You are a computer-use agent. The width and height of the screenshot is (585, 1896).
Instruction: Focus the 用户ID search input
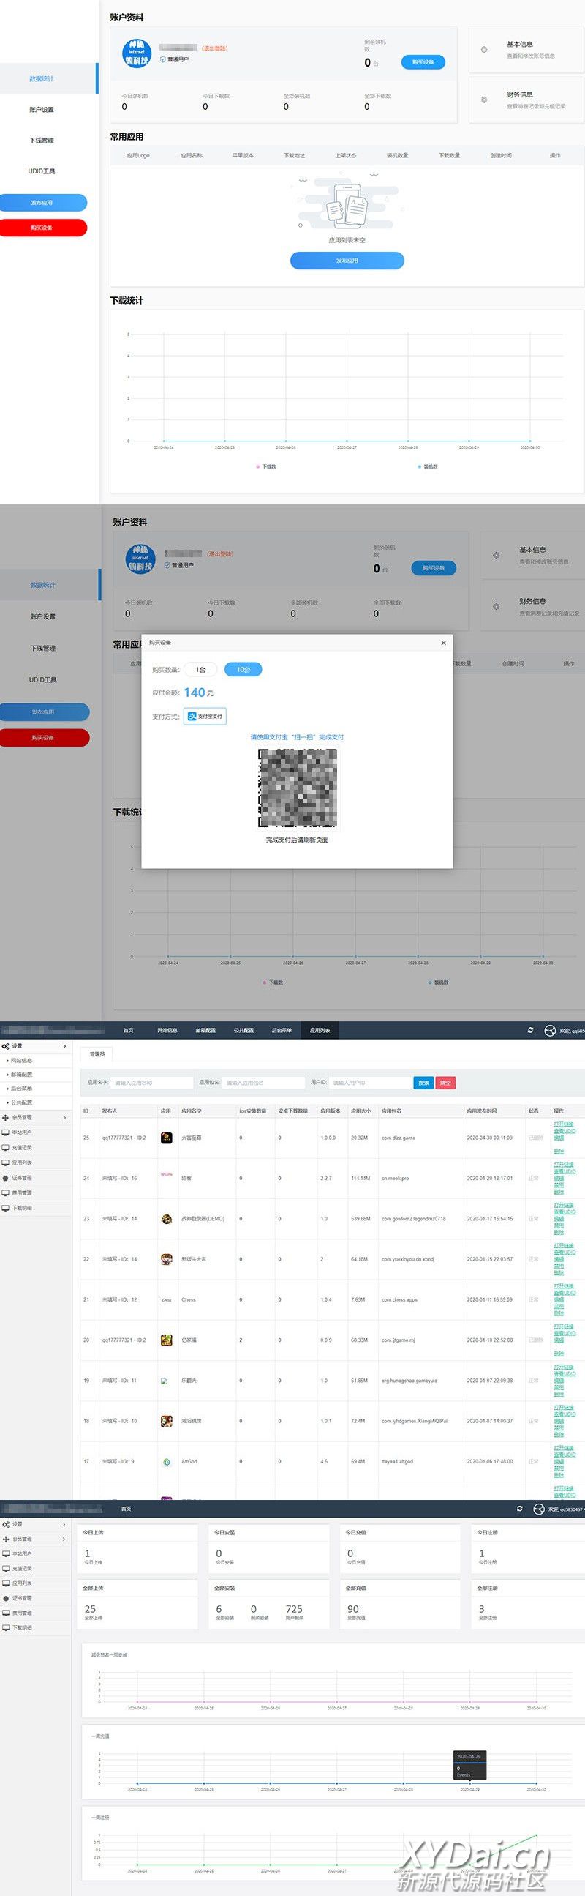371,1083
